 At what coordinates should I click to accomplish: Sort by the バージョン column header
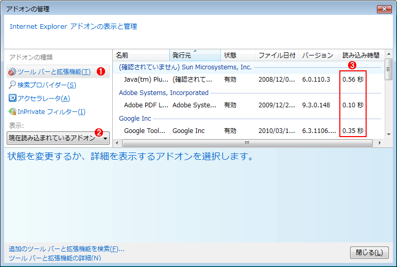(x=319, y=55)
